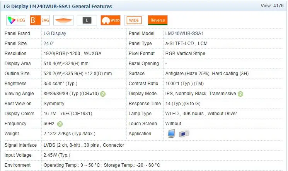Click the 1000:1 (Typ.) (TM) contrast value

coord(184,84)
